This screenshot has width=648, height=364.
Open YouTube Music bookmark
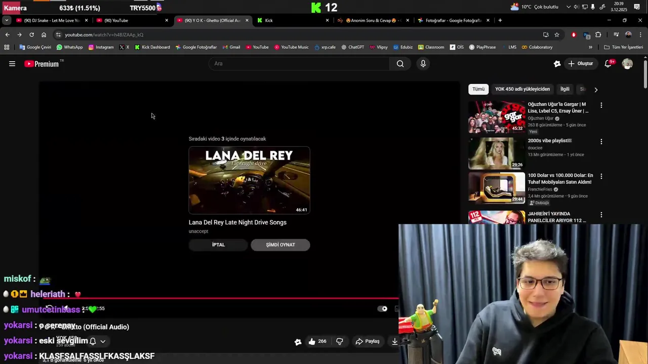coord(292,47)
